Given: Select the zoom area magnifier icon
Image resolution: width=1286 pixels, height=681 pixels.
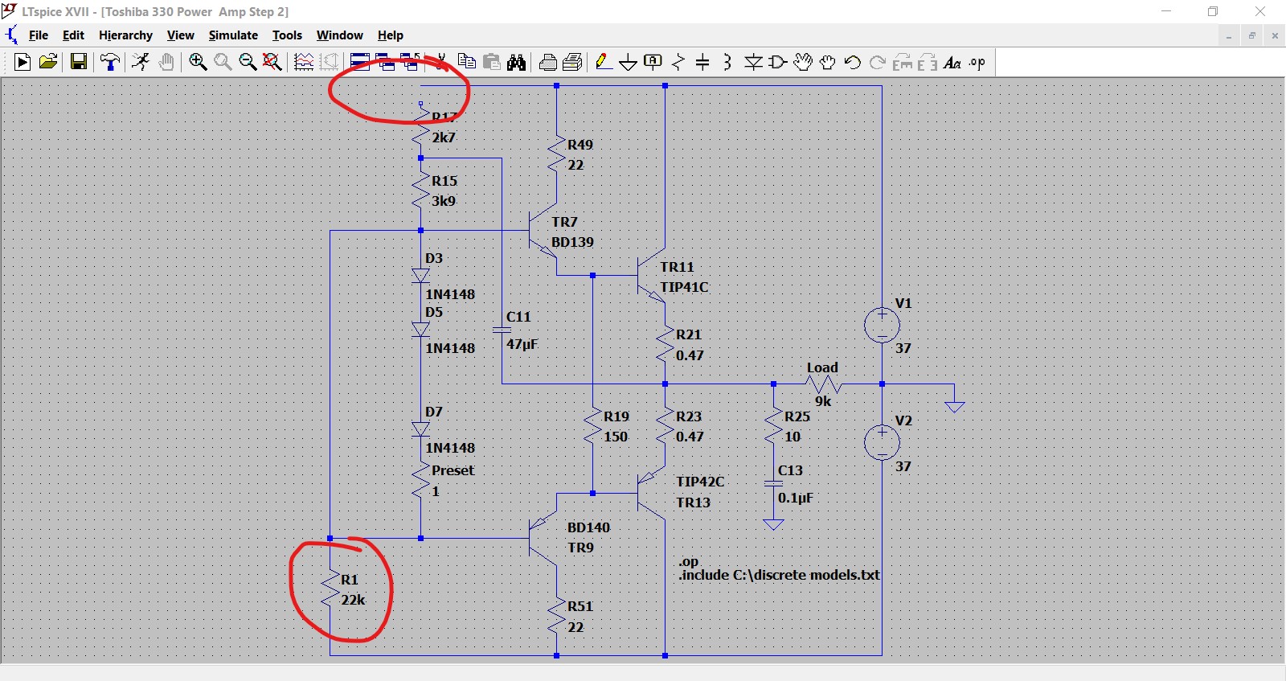Looking at the screenshot, I should pyautogui.click(x=223, y=62).
